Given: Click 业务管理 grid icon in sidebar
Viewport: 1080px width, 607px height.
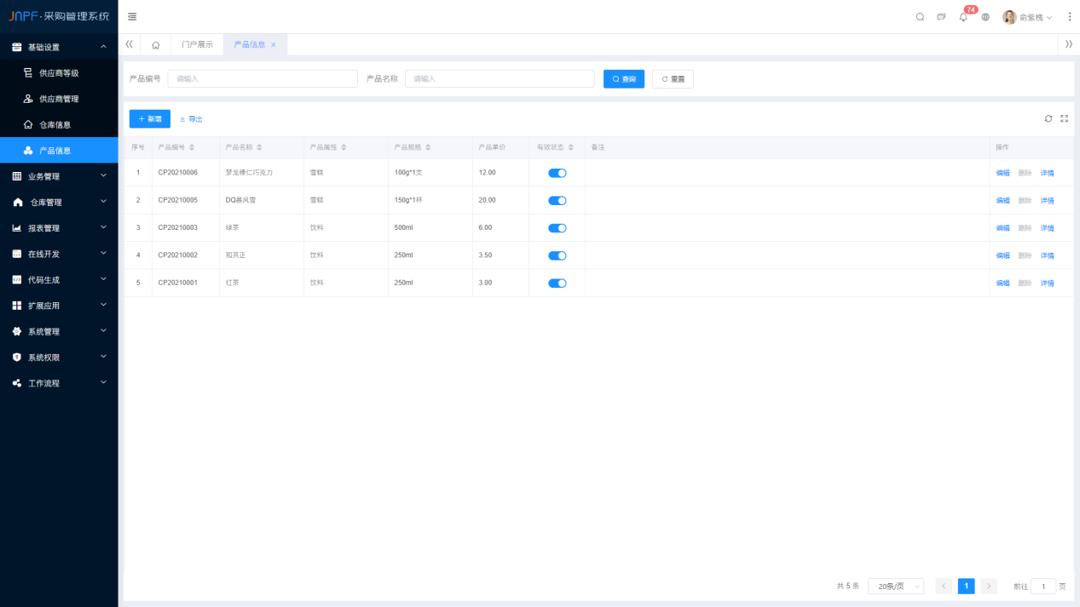Looking at the screenshot, I should (x=17, y=176).
